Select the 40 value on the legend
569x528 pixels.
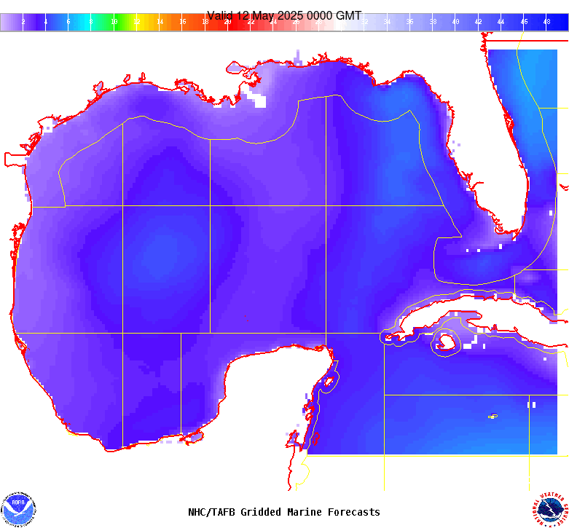(x=456, y=22)
